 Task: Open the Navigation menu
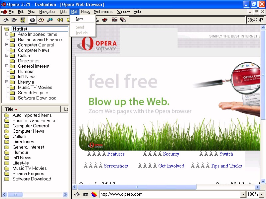coord(48,12)
